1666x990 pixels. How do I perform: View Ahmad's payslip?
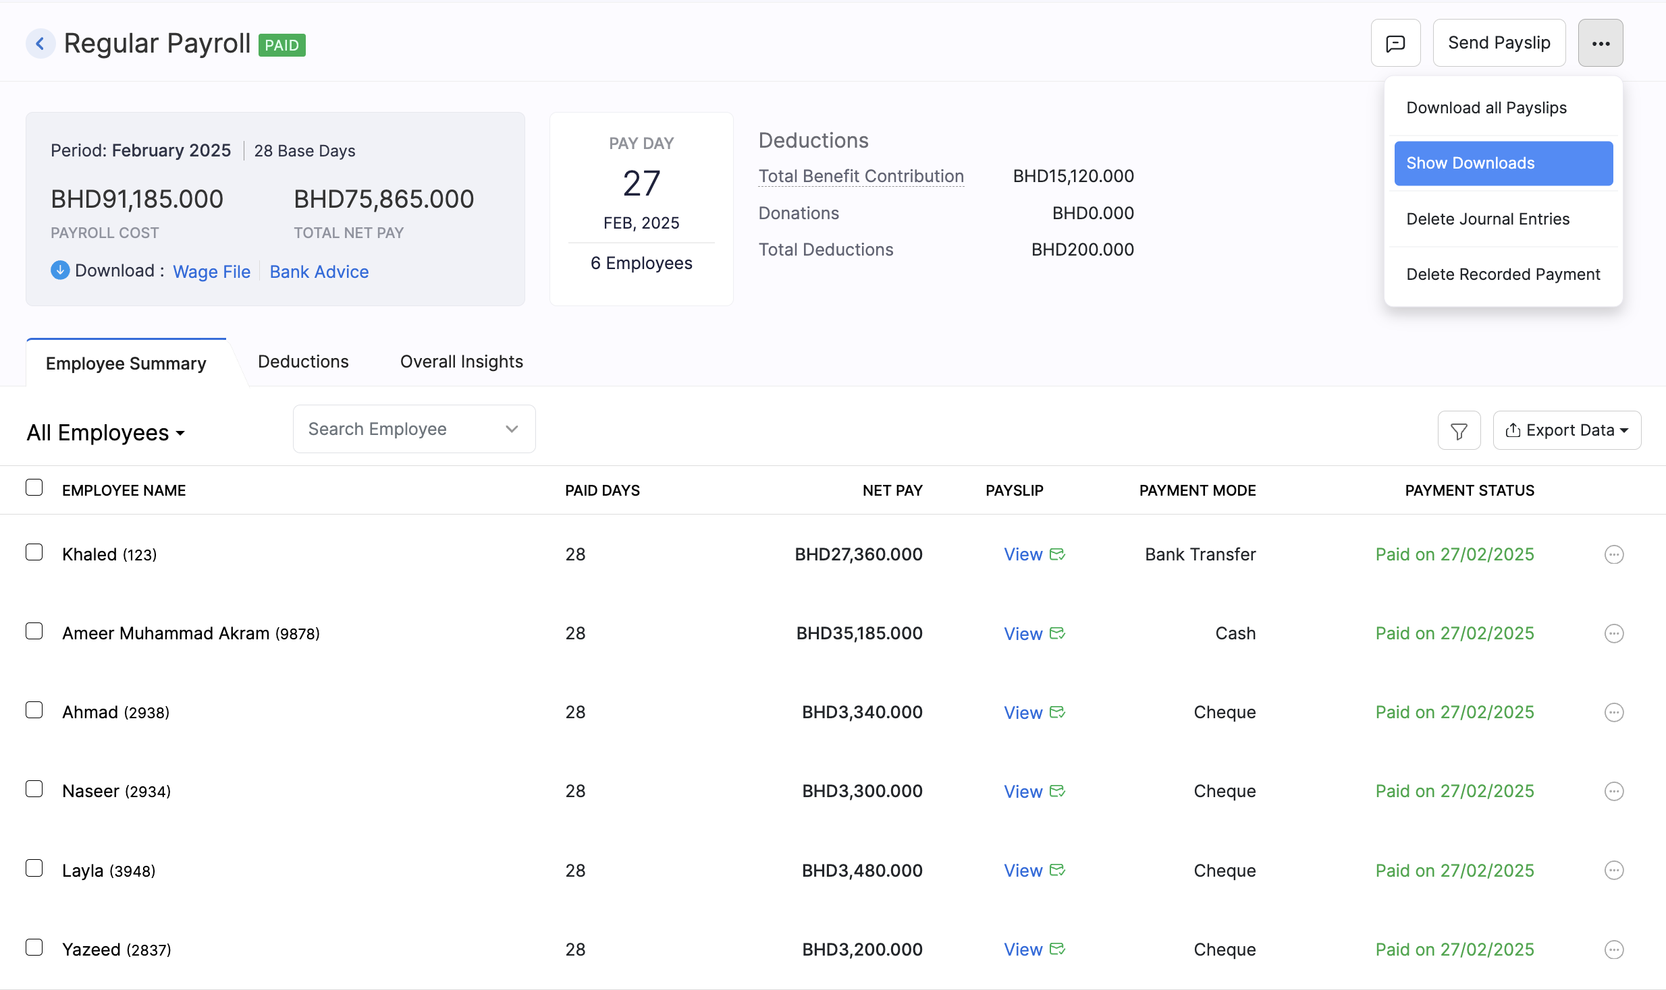(1022, 711)
